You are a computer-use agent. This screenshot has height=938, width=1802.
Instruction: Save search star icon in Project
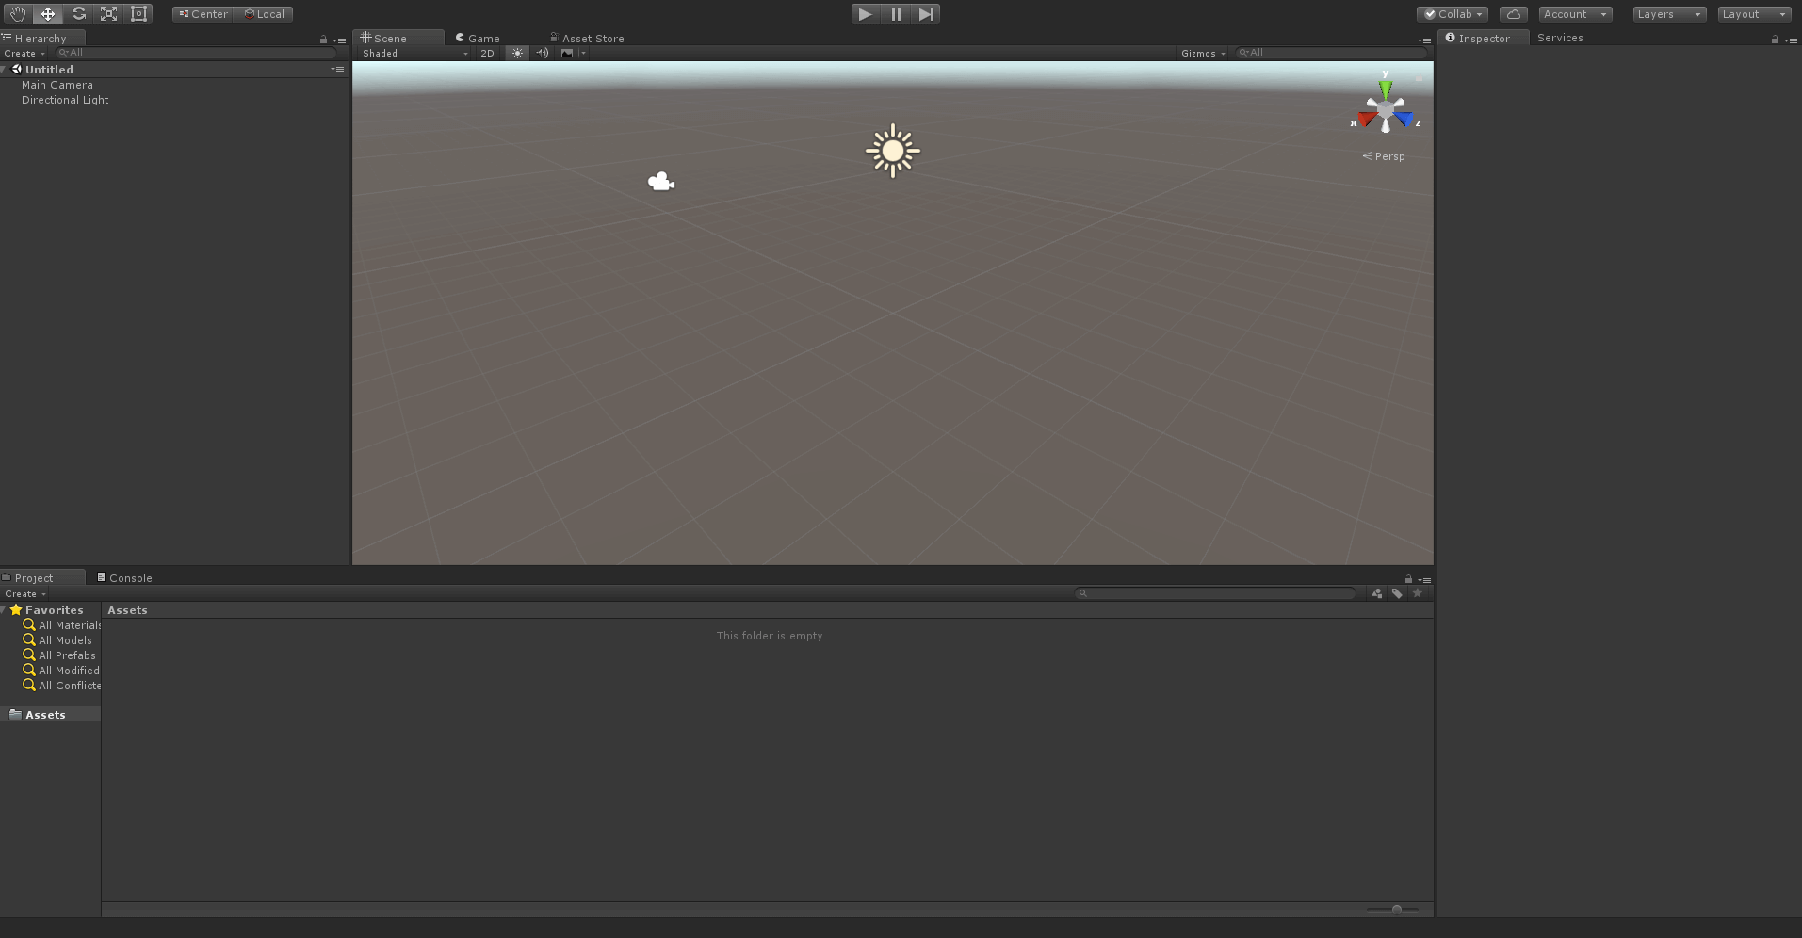[x=1418, y=593]
